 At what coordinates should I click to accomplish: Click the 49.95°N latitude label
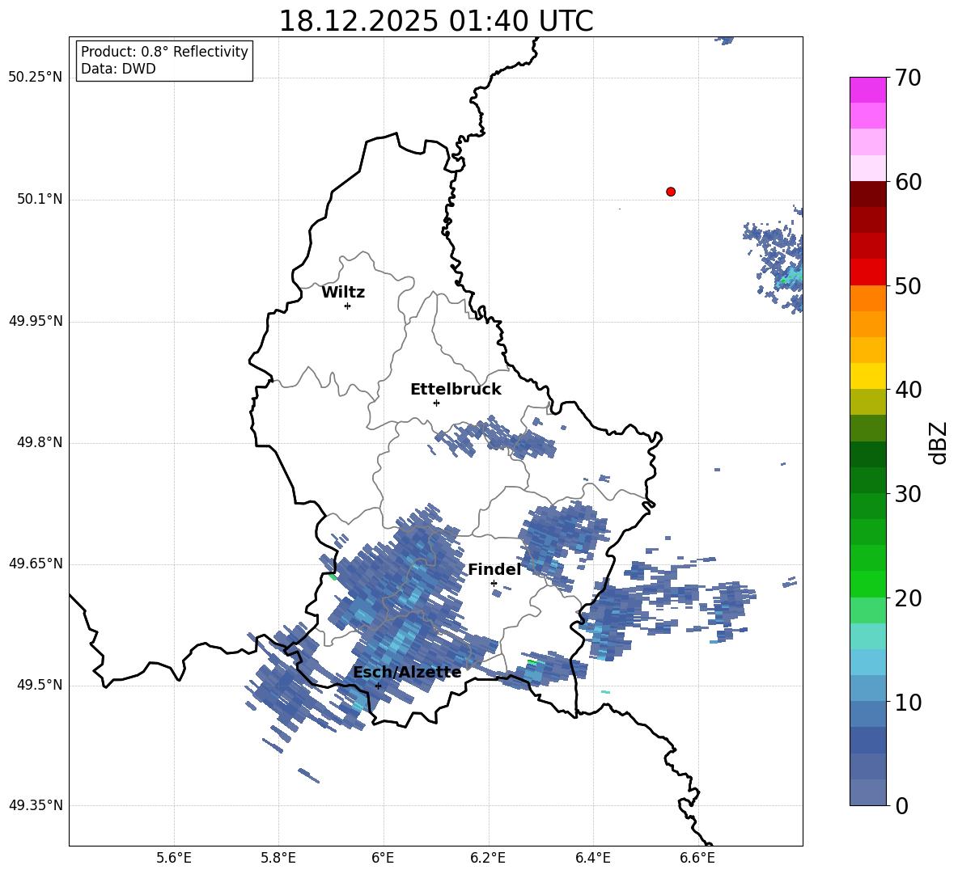[36, 322]
